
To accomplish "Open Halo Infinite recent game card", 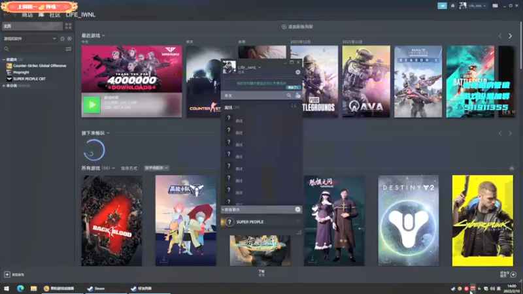I will 418,82.
